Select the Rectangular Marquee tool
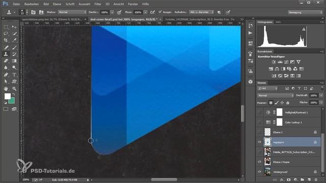This screenshot has width=326, height=183. (6, 27)
